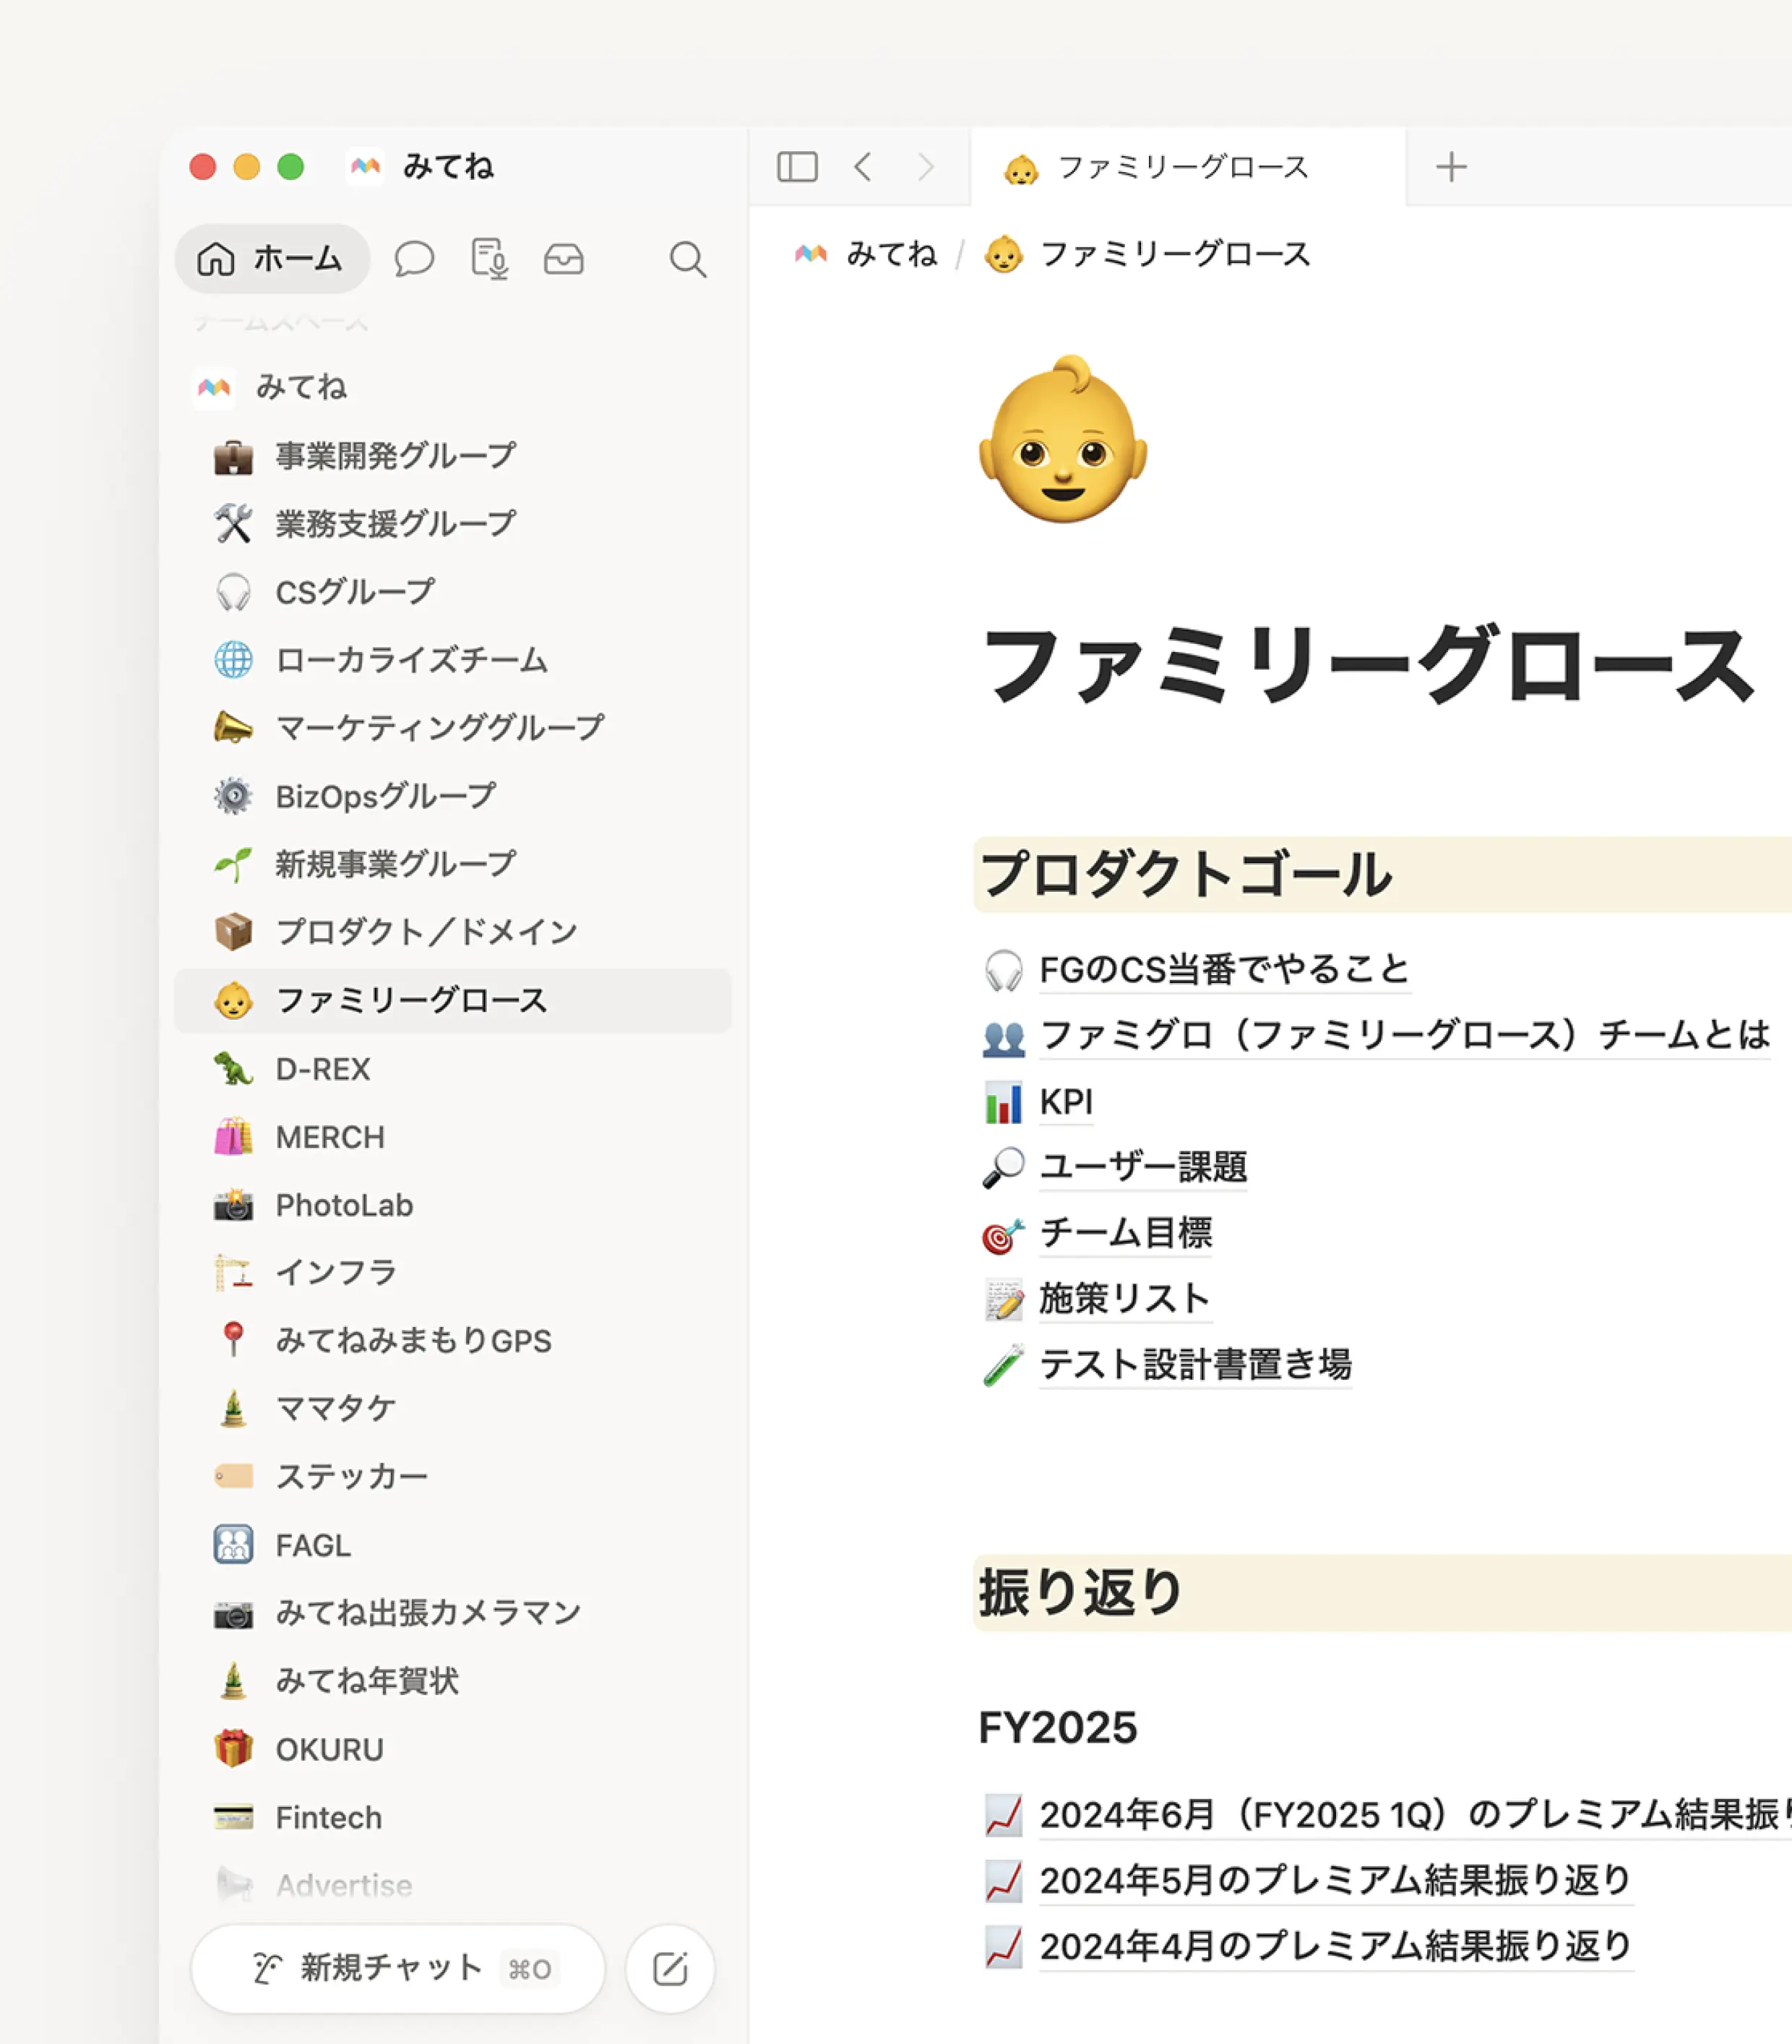Click the green macOS fullscreen button
Image resolution: width=1792 pixels, height=2044 pixels.
tap(291, 166)
